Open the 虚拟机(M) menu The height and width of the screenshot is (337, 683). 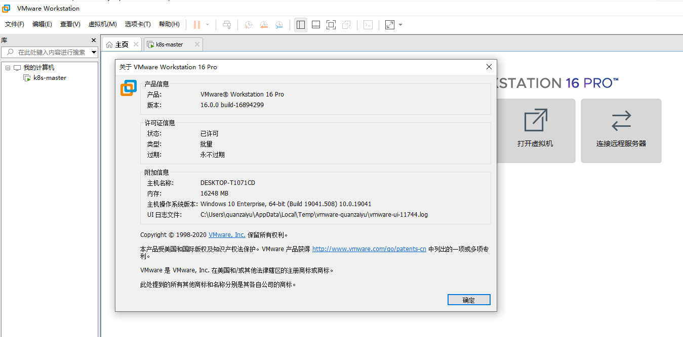103,24
